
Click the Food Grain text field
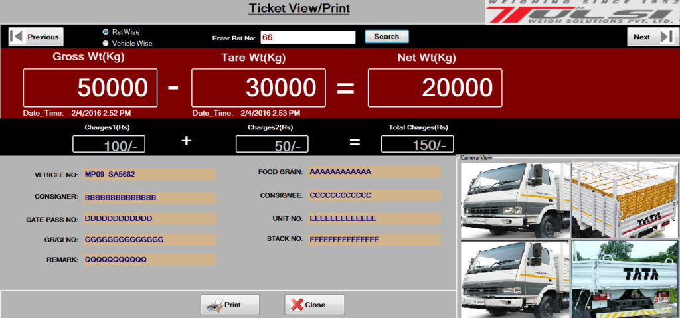[x=374, y=172]
